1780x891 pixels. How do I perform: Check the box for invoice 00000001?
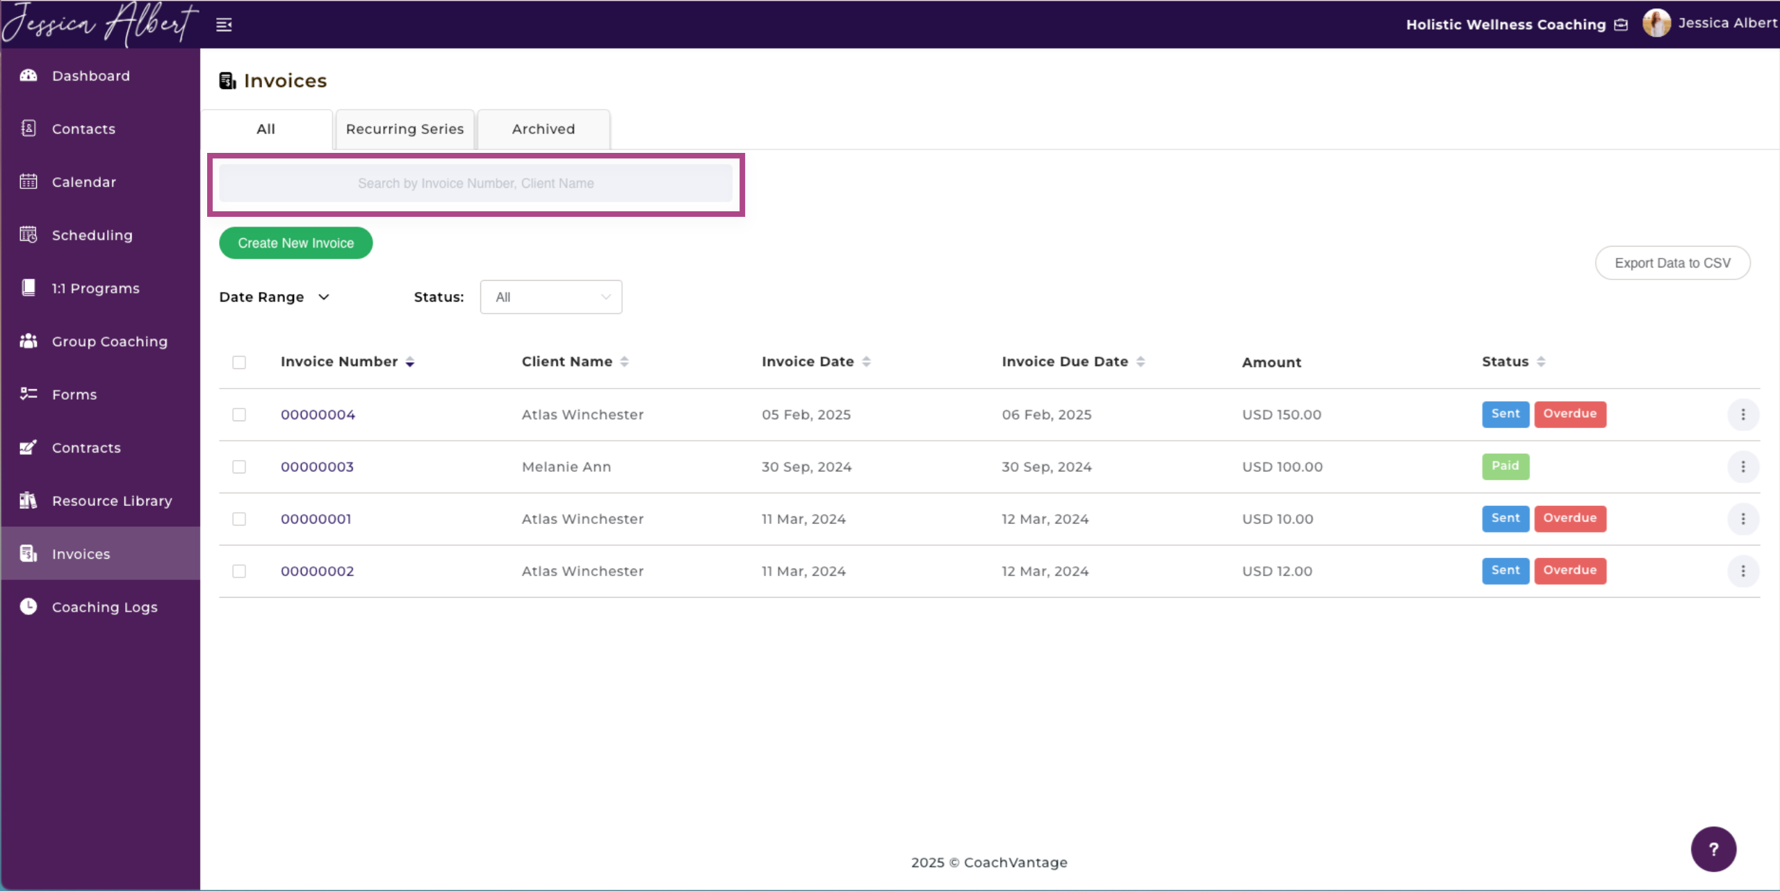point(239,518)
